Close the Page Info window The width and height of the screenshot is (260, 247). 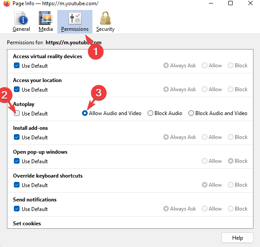click(250, 3)
